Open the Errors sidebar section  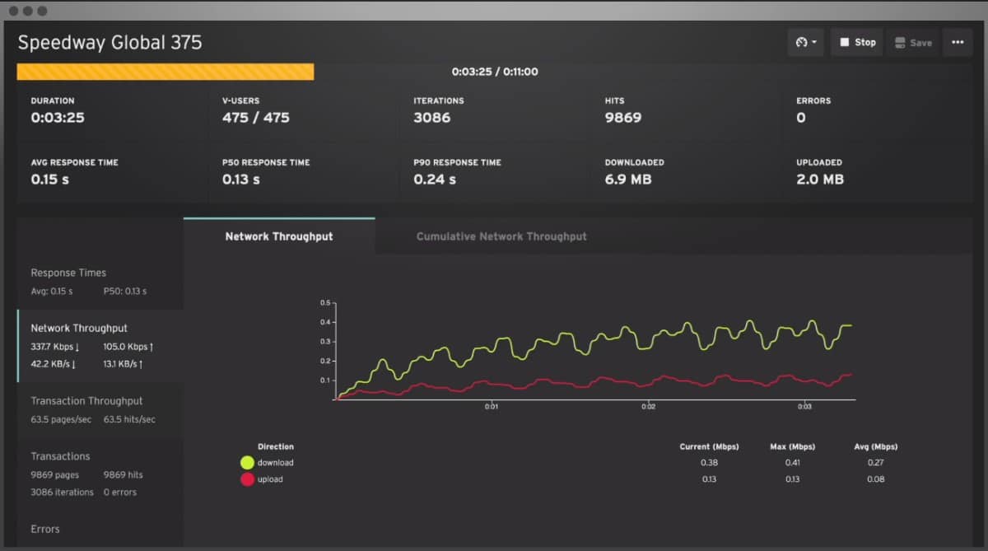[45, 529]
